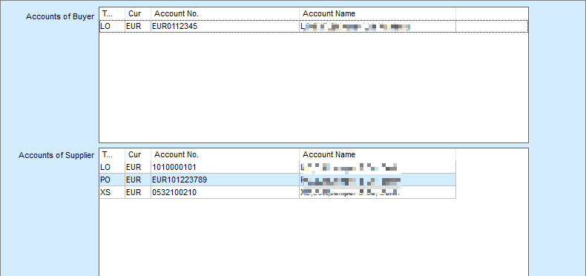Click the EUR currency cell of EUR0112345 row

point(138,27)
